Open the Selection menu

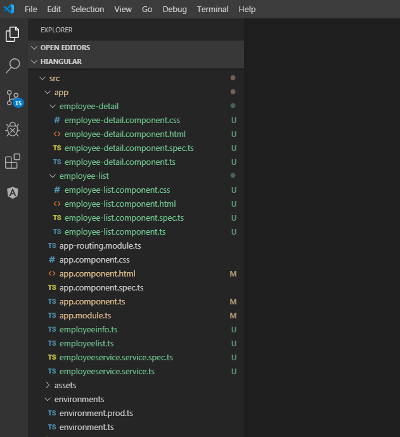(87, 10)
